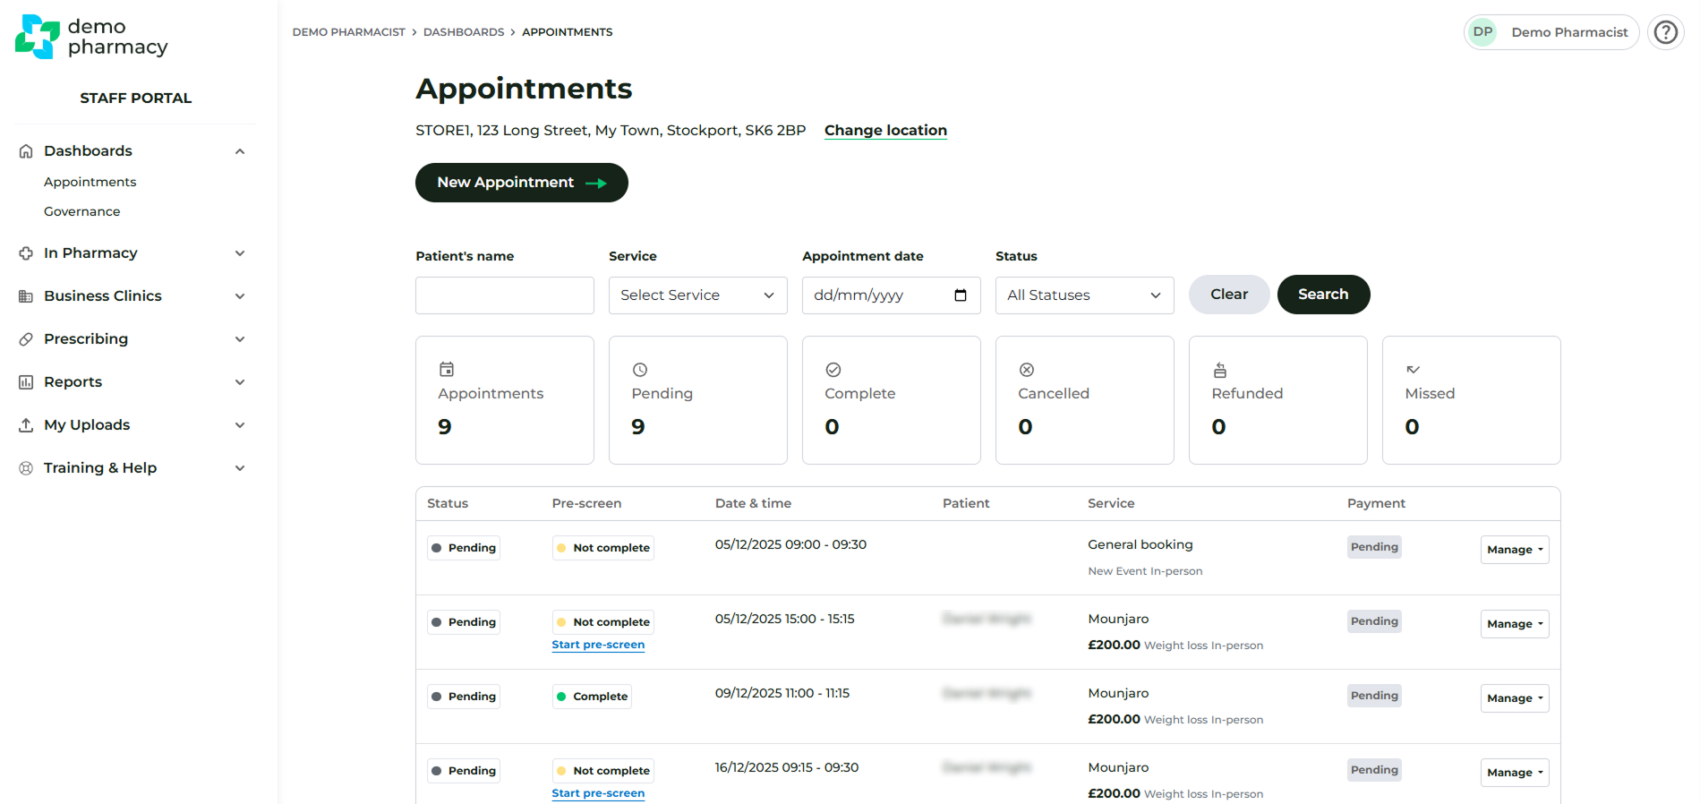Open the calendar date picker icon

pos(961,295)
